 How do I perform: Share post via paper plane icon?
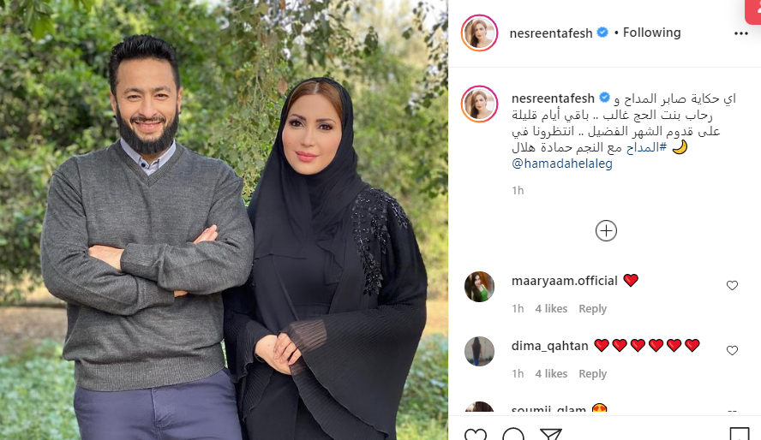point(551,434)
